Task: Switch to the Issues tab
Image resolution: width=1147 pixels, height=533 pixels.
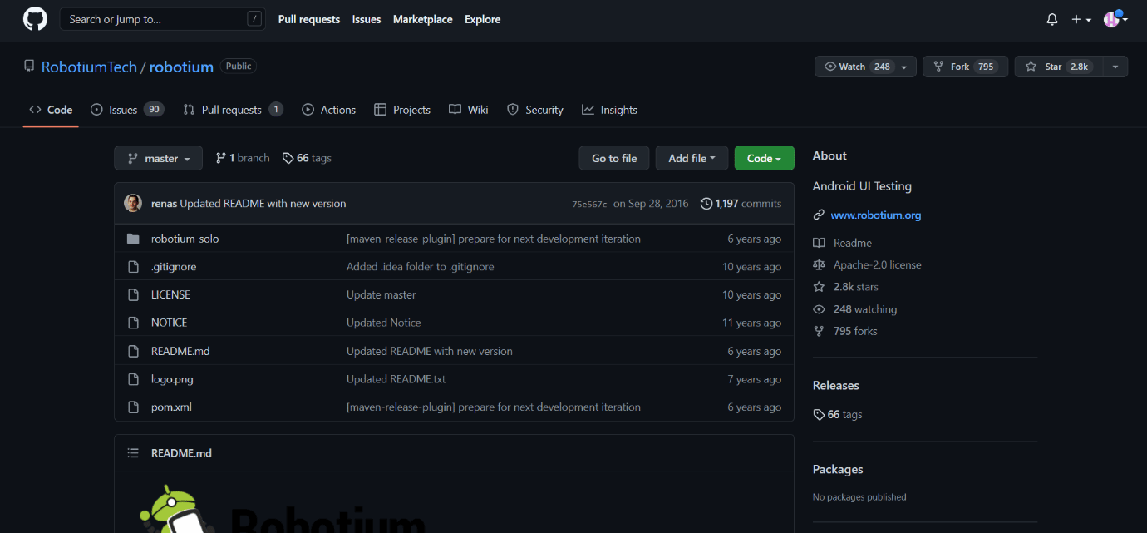Action: click(x=127, y=110)
